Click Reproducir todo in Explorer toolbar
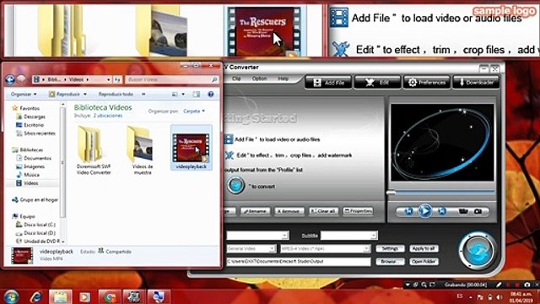Image resolution: width=540 pixels, height=304 pixels. click(116, 94)
